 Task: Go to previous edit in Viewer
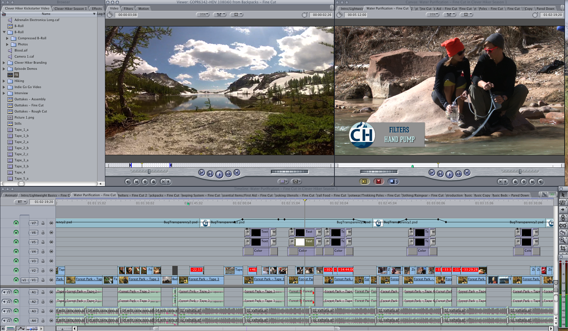(202, 173)
